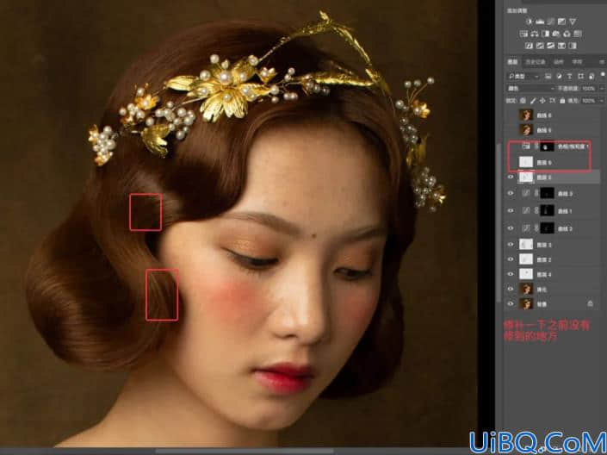Hide the selected 图层 6 layer's eye icon

pyautogui.click(x=511, y=178)
